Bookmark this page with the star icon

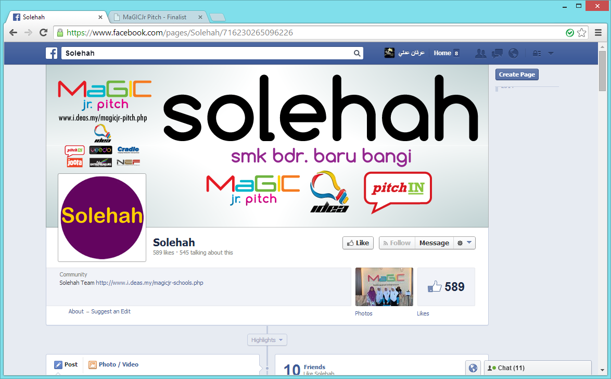tap(581, 33)
